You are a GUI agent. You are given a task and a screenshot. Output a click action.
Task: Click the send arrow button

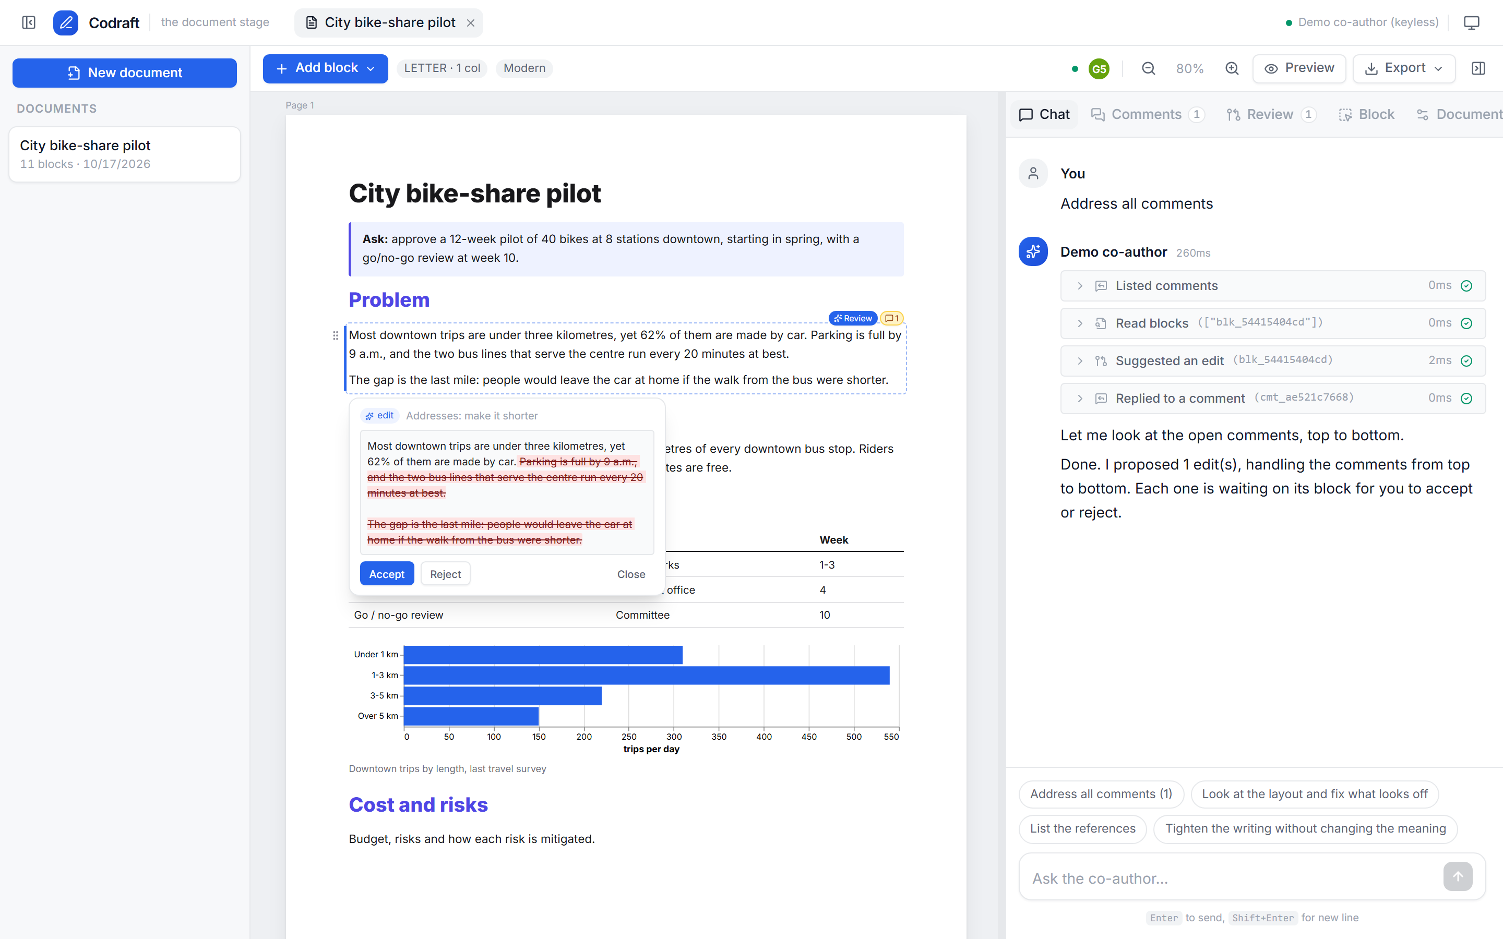(1458, 876)
